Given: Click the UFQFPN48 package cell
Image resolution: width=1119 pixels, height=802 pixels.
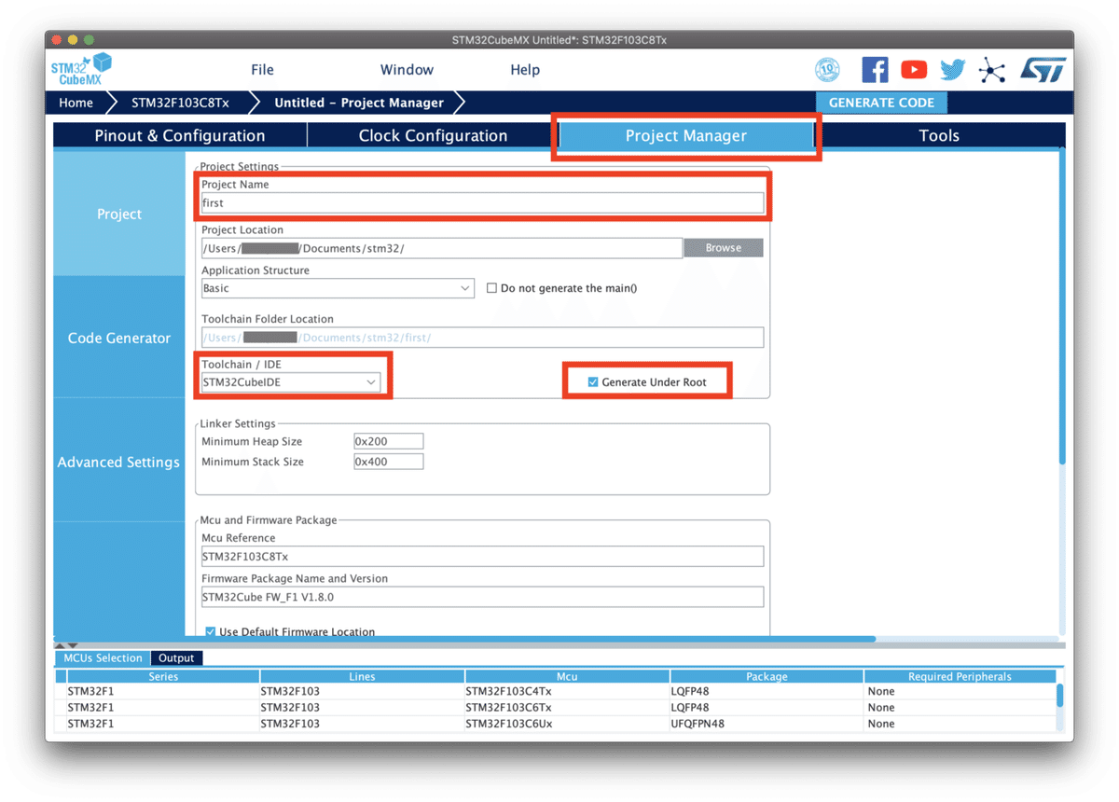Looking at the screenshot, I should [x=767, y=724].
